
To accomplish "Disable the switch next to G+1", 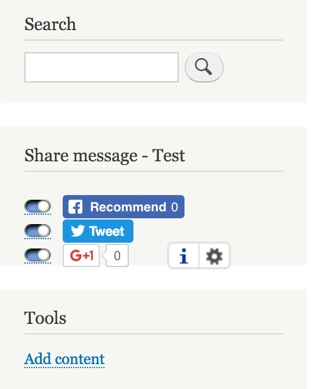I will [x=38, y=255].
